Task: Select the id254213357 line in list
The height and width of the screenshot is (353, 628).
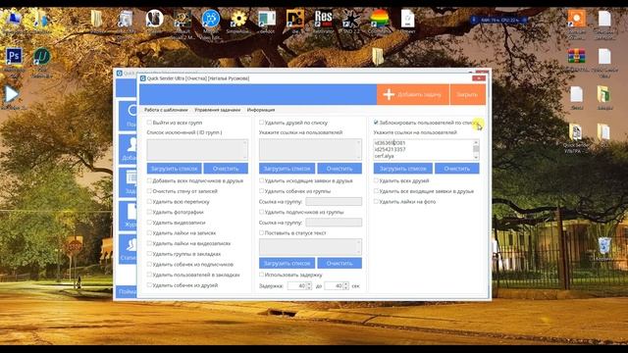Action: 391,149
